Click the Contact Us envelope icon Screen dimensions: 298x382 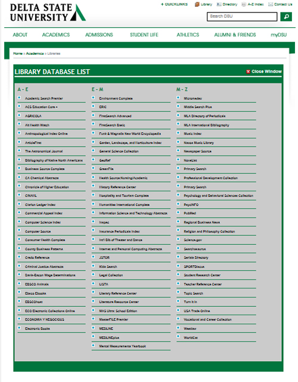tap(271, 4)
